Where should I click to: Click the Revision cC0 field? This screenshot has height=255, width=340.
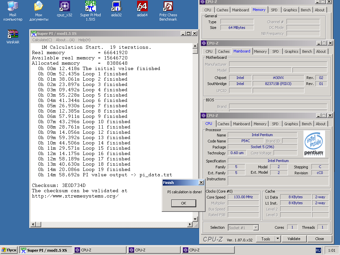coord(320,173)
